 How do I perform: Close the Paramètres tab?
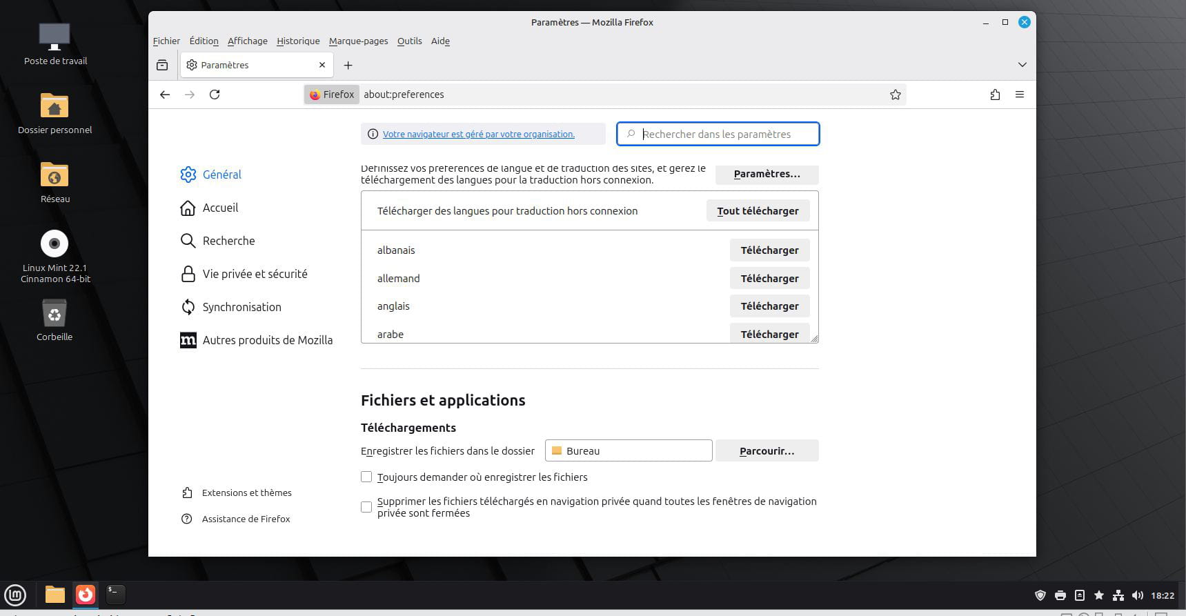point(322,65)
